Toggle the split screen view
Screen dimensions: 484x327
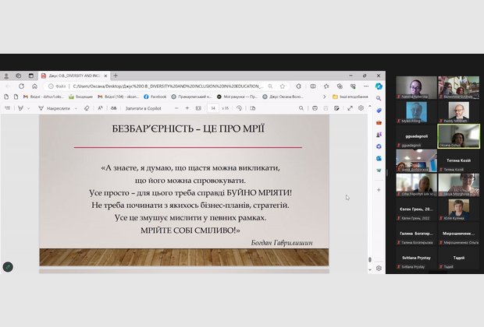pyautogui.click(x=311, y=86)
